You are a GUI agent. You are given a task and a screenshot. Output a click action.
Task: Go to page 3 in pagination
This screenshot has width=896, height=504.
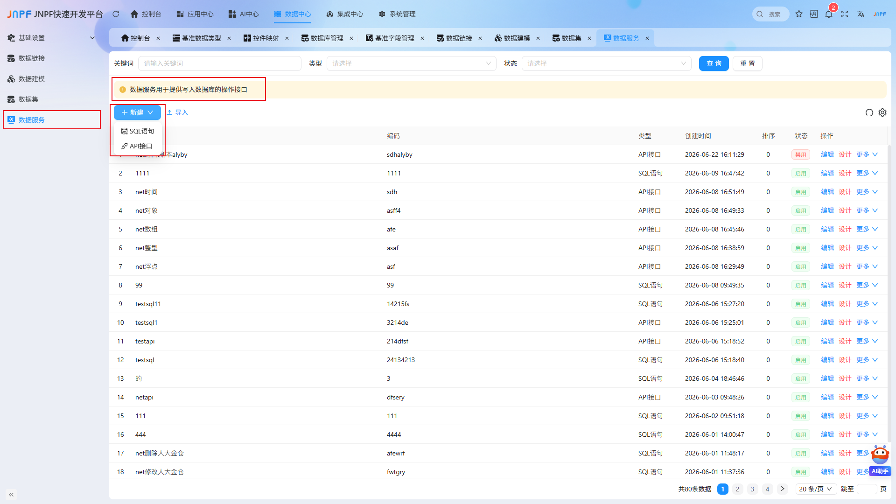[752, 489]
